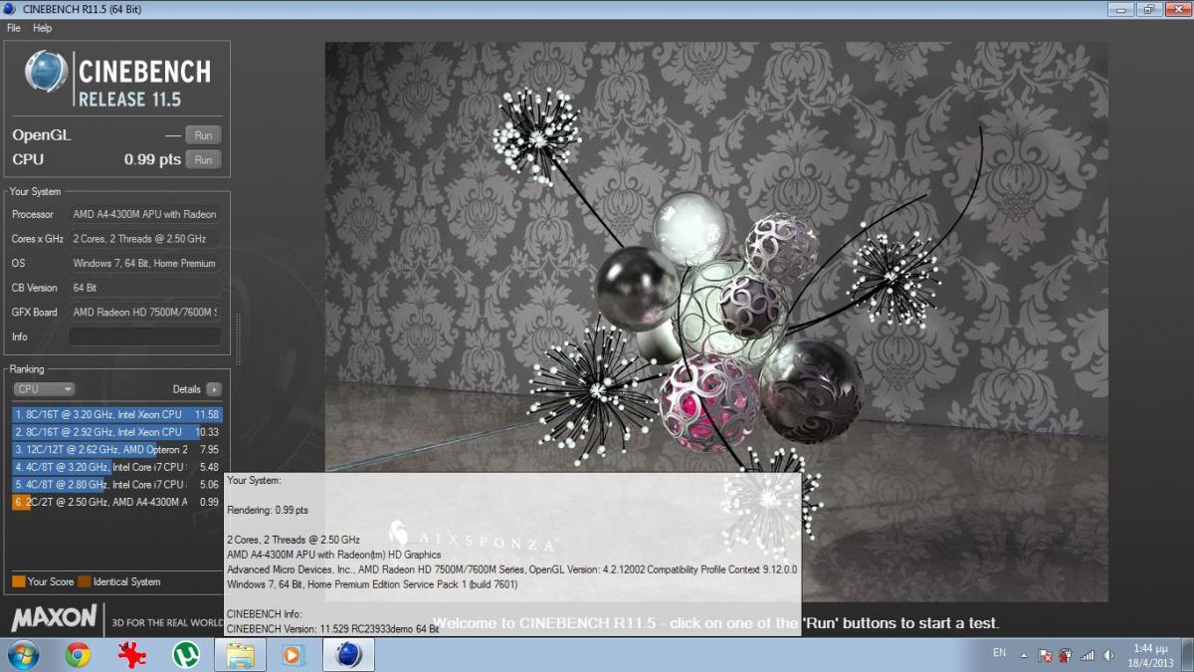Image resolution: width=1194 pixels, height=672 pixels.
Task: Open the ranking type CPU dropdown
Action: pos(44,389)
